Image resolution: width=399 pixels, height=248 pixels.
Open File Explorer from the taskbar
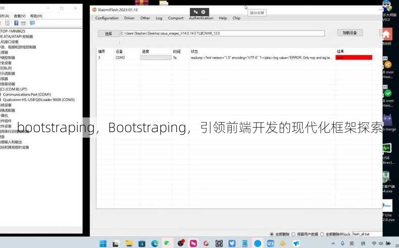[x=129, y=243]
